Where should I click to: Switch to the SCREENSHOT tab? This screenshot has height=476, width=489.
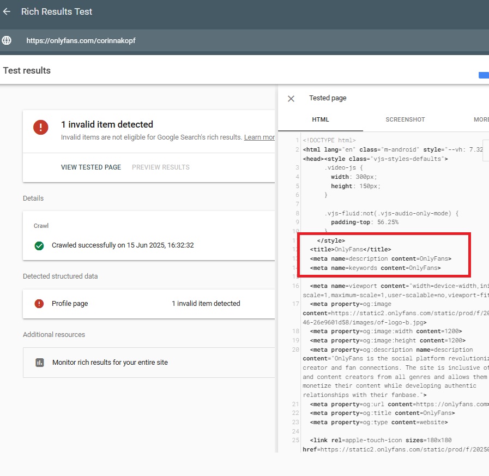click(x=405, y=119)
